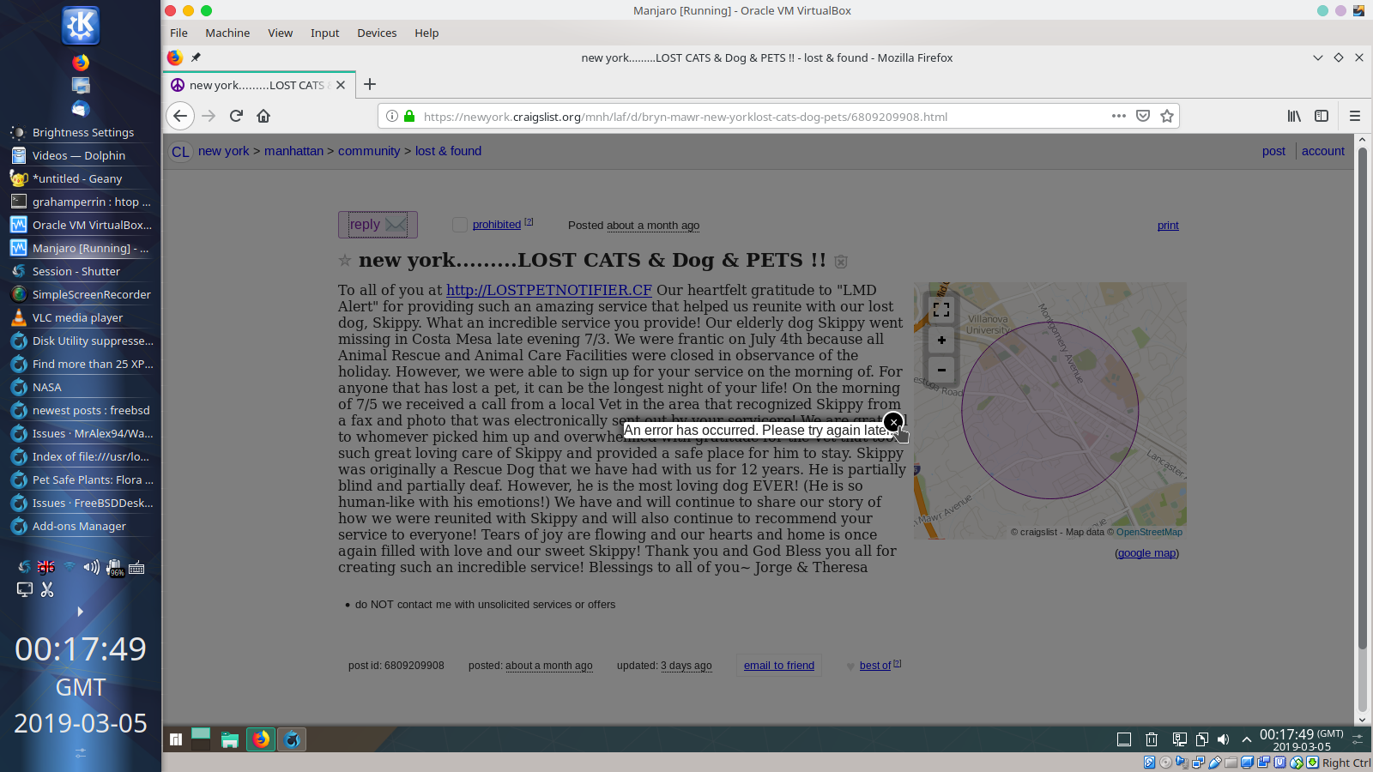Switch to Brightness Settings task
The height and width of the screenshot is (772, 1373).
[x=81, y=132]
